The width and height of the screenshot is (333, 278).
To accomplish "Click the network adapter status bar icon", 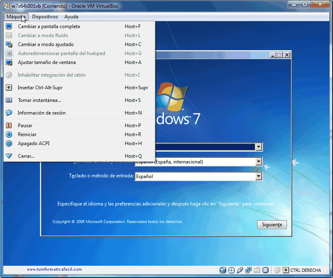I will 248,270.
